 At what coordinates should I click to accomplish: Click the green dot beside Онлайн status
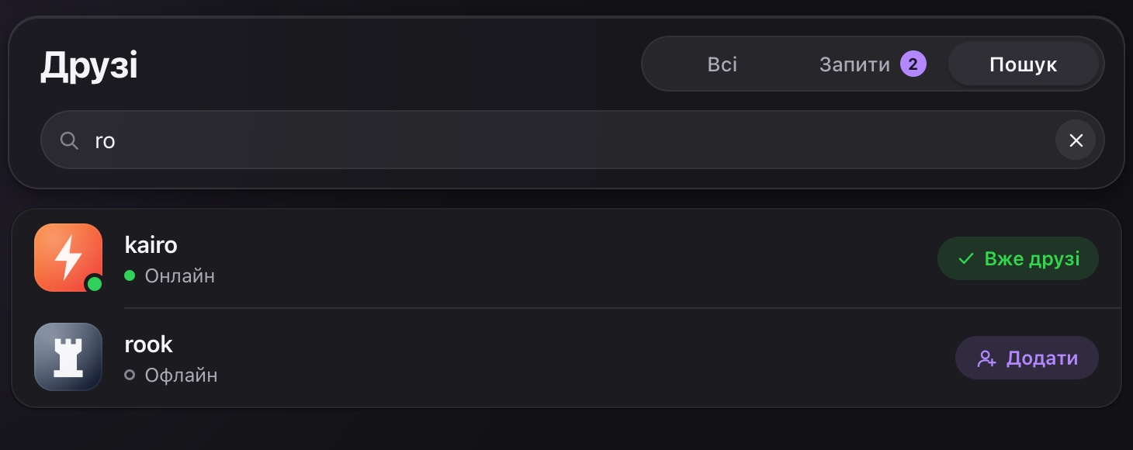[x=130, y=275]
